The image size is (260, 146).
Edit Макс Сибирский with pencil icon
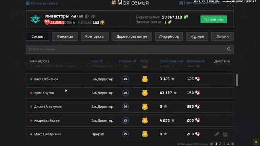(217, 134)
